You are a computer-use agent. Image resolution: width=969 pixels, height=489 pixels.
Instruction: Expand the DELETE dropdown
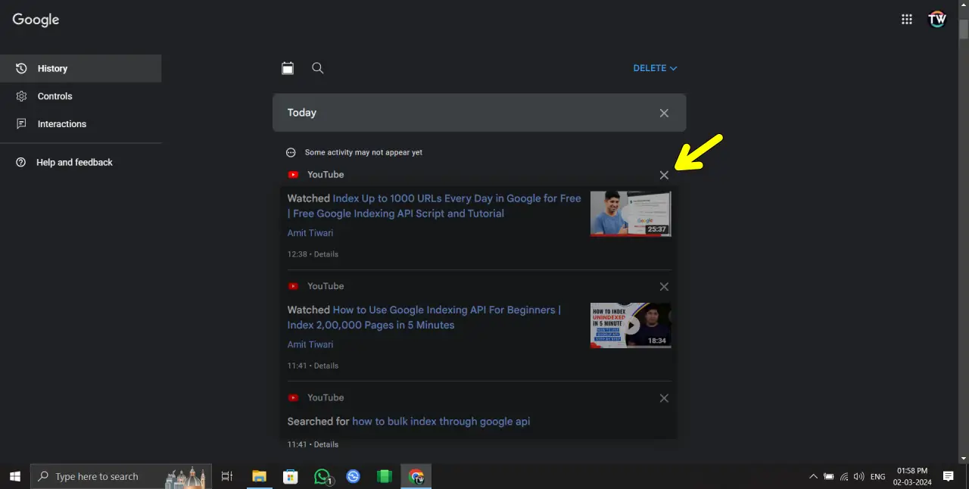(655, 68)
